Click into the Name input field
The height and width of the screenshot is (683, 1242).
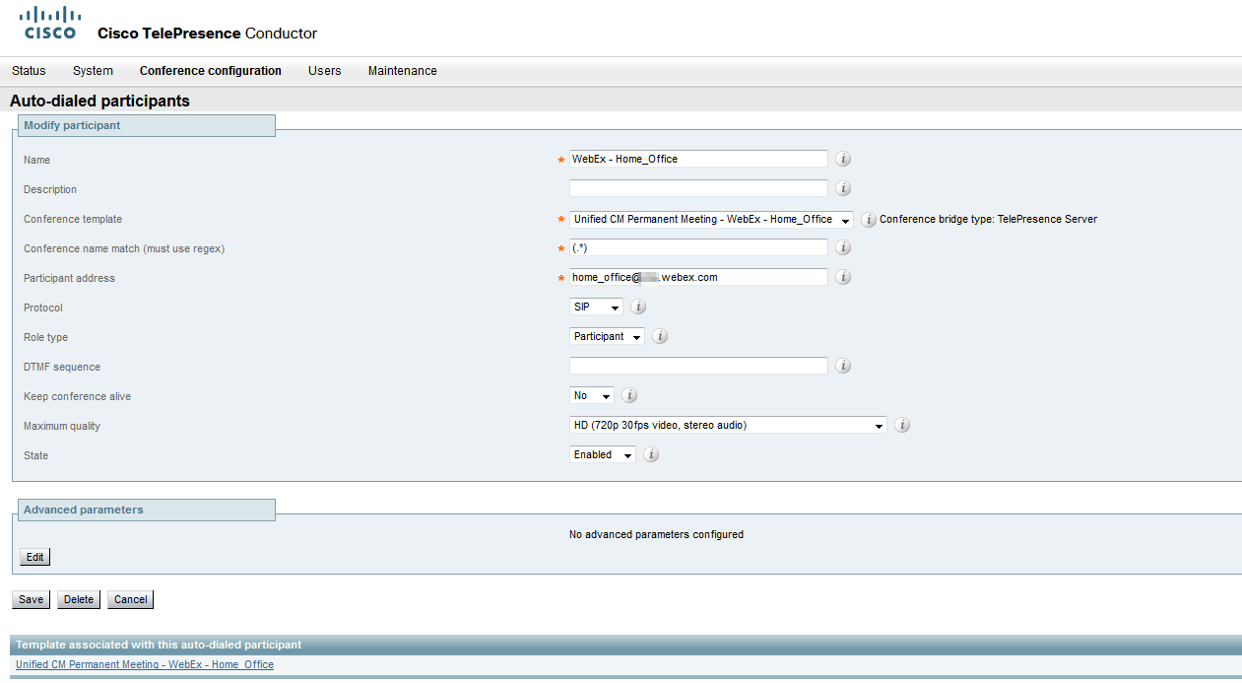pyautogui.click(x=698, y=159)
